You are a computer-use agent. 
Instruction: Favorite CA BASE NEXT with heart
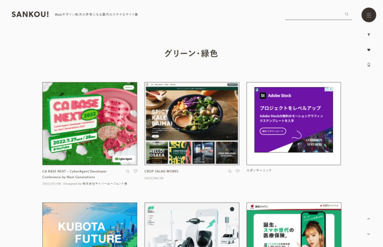pos(136,171)
